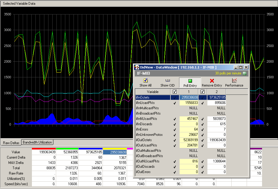Open the Performance chart icon

[234, 80]
